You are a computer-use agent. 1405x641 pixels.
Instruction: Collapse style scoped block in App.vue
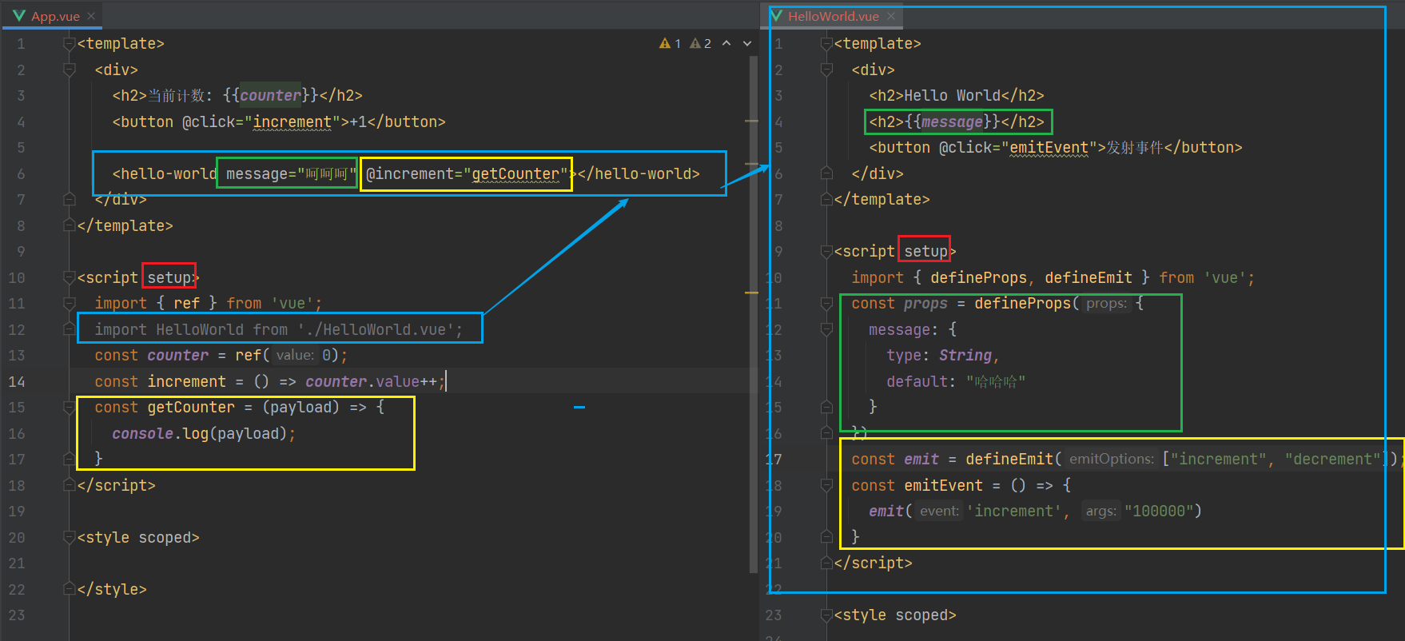pyautogui.click(x=70, y=537)
